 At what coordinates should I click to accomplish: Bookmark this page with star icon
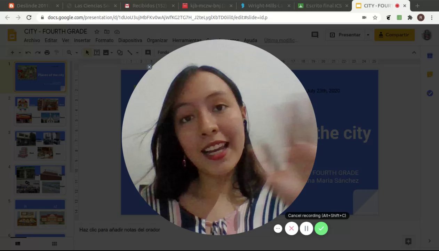pyautogui.click(x=375, y=17)
